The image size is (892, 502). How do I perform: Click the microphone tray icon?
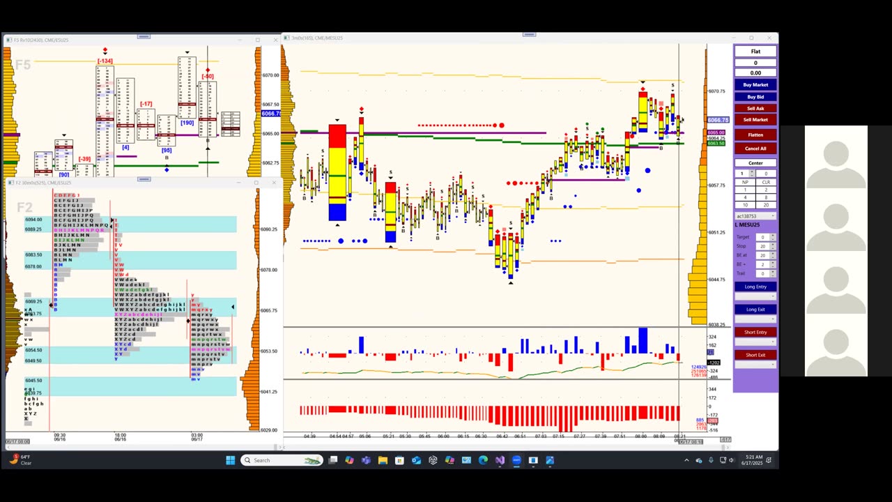(711, 460)
